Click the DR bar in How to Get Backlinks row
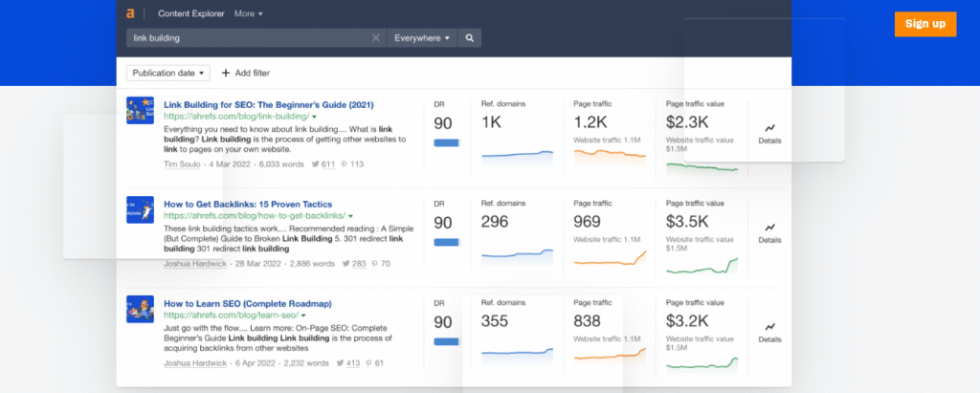 (447, 242)
